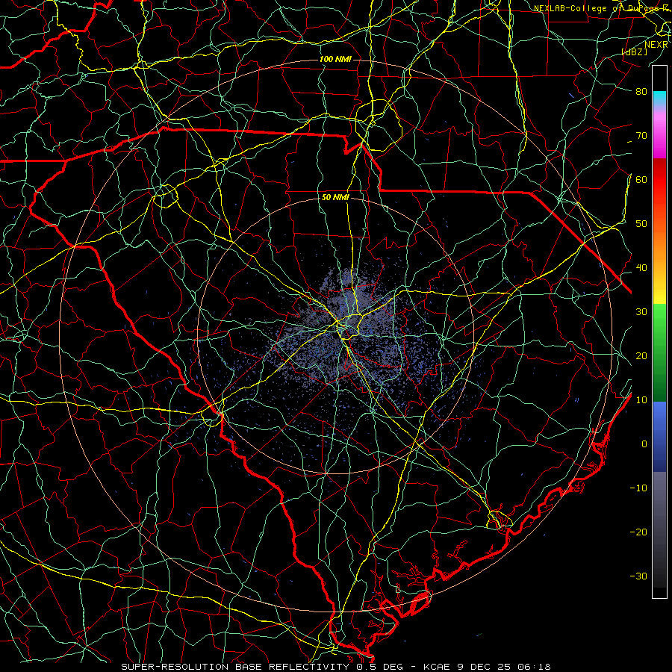Viewport: 672px width, 672px height.
Task: Click the -30 value on the dBZ scale
Action: pyautogui.click(x=638, y=576)
